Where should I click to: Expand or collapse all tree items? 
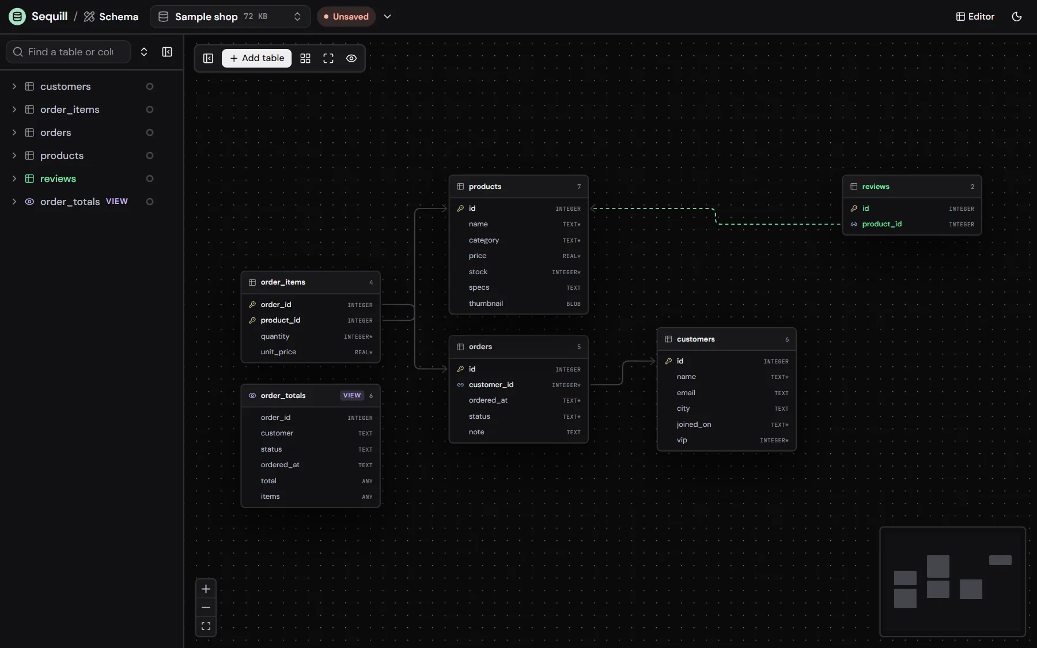[144, 52]
